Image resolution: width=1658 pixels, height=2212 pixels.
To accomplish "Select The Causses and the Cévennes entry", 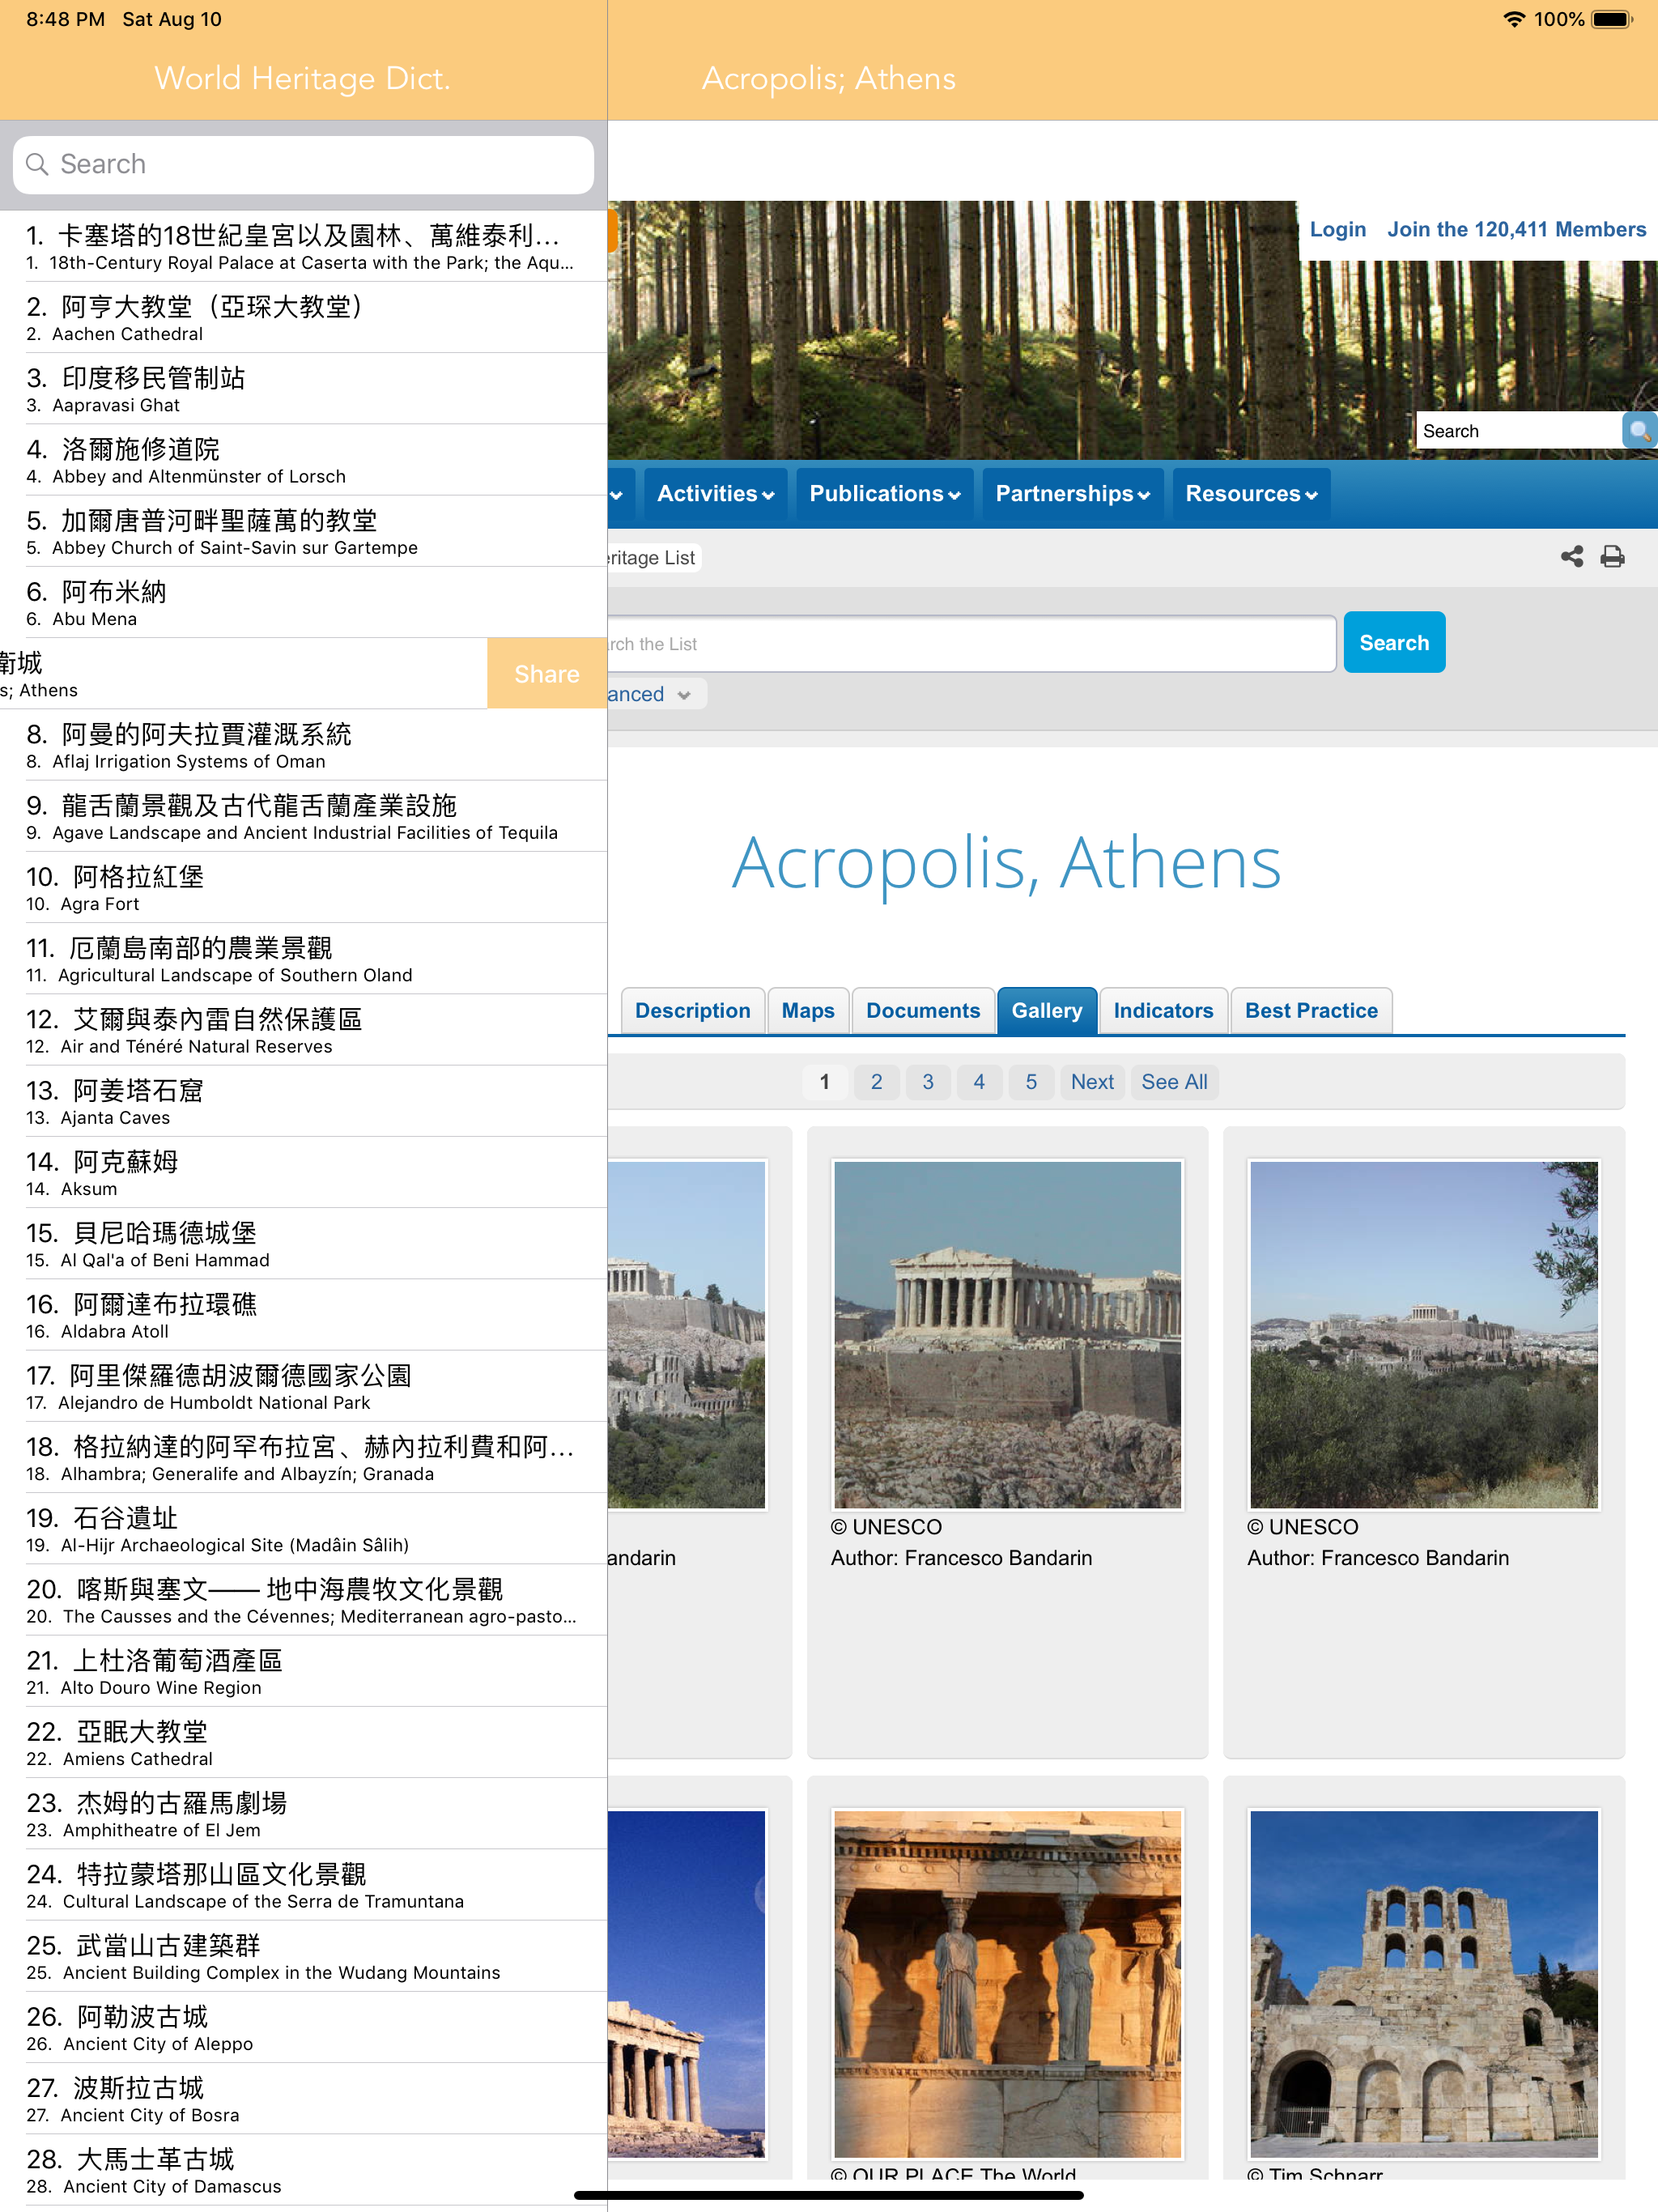I will coord(303,1600).
